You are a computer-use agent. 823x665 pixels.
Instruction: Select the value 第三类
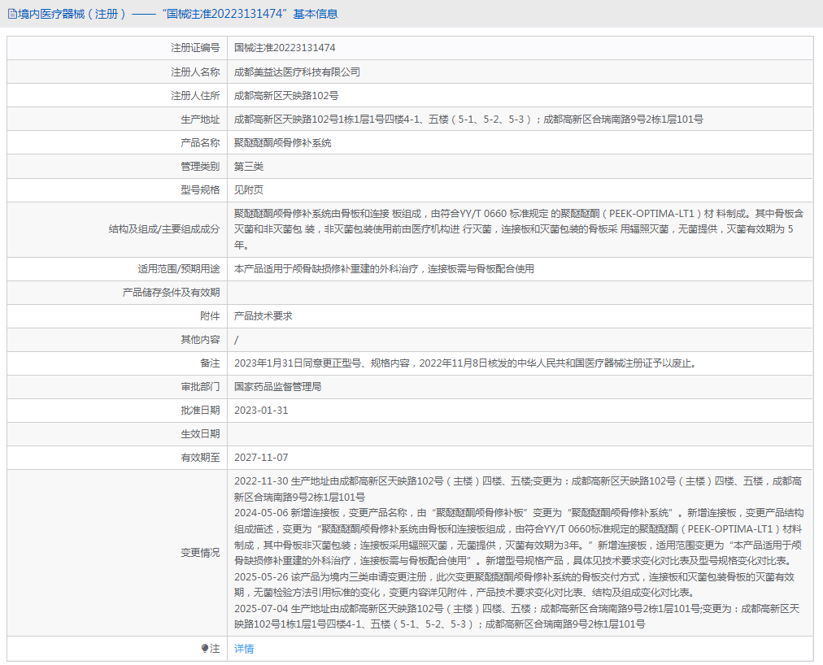coord(249,167)
